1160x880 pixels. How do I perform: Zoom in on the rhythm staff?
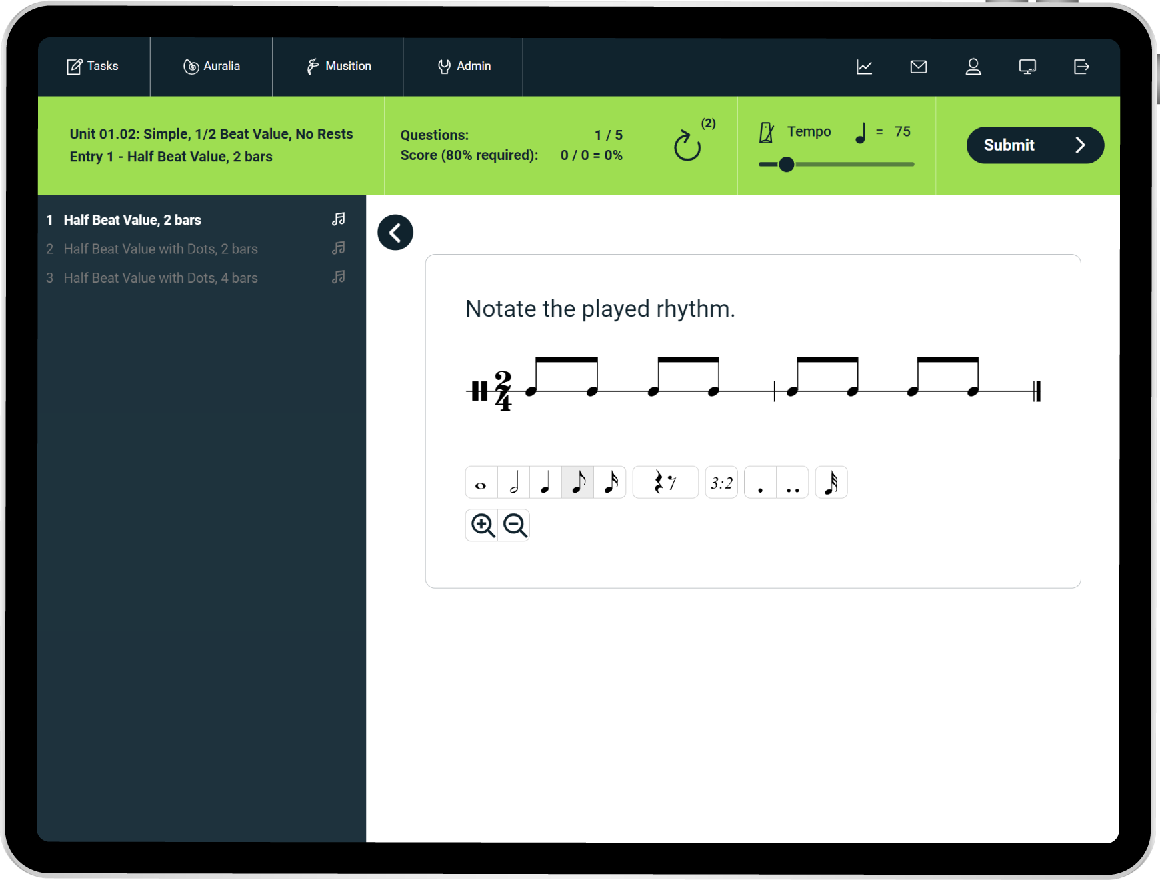click(x=482, y=525)
